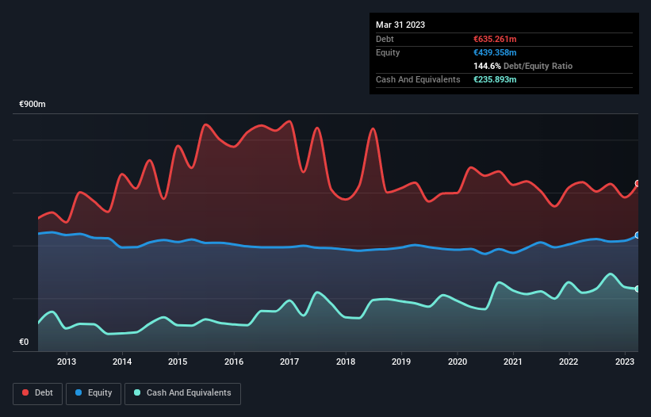Click the blue Equity endpoint marker

pos(638,235)
